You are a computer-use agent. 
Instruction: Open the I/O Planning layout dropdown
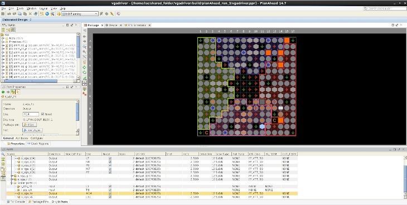(80, 14)
